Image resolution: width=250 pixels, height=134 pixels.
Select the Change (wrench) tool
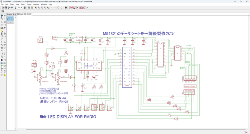point(5,28)
